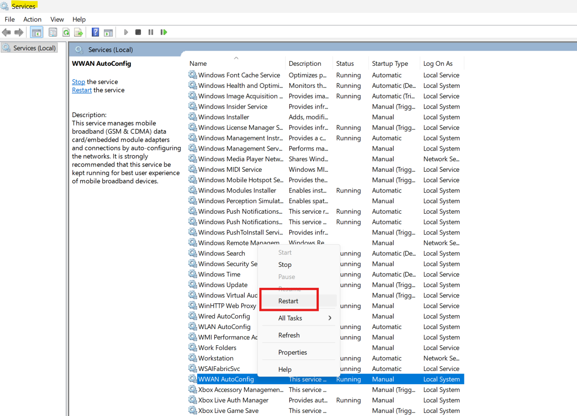Select the Refresh icon in the toolbar

pos(66,32)
